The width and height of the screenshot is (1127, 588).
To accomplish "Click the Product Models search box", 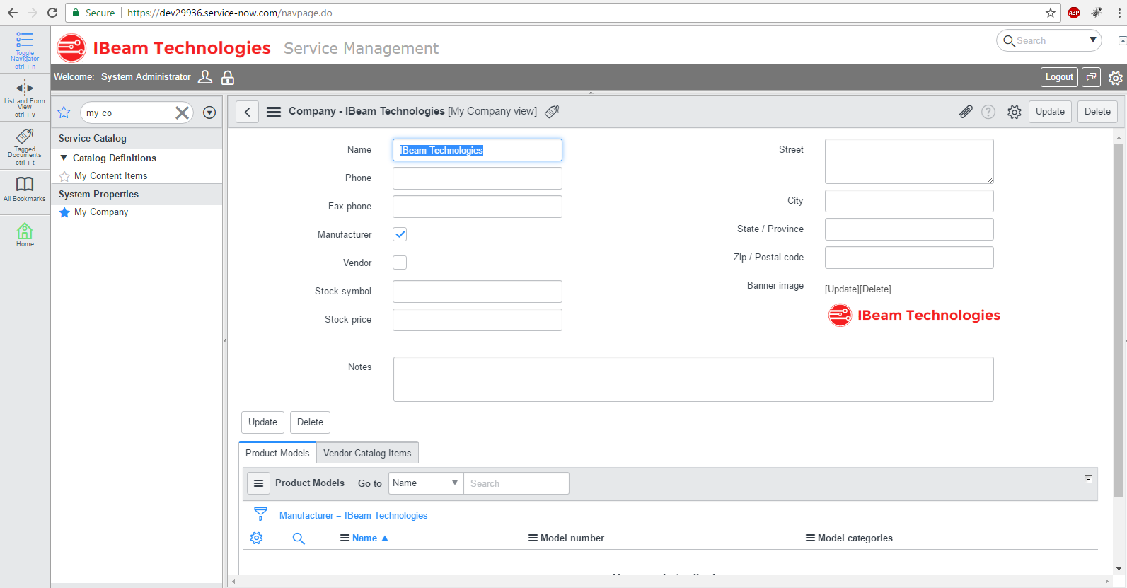I will tap(516, 483).
